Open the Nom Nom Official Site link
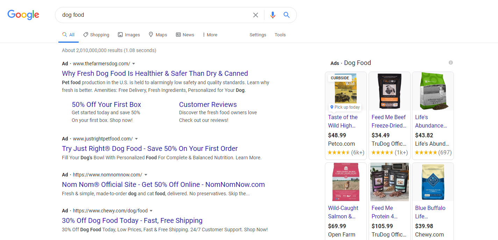This screenshot has width=498, height=240. 163,184
